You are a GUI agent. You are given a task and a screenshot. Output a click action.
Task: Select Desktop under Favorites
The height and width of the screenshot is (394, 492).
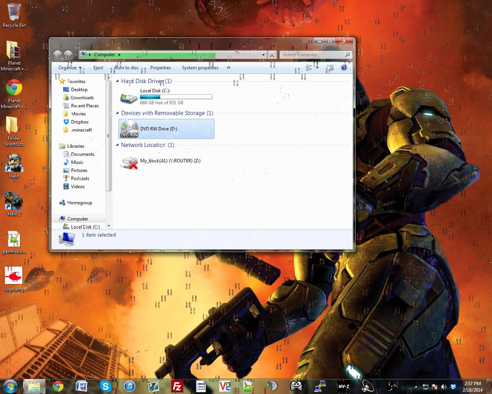(79, 90)
